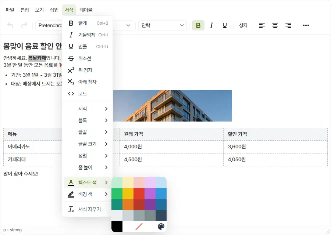This screenshot has height=235, width=331.
Task: Pick the dark purple color swatch
Action: pyautogui.click(x=150, y=205)
